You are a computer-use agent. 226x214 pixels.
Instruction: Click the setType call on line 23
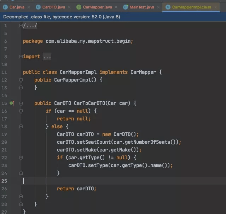(x=98, y=165)
